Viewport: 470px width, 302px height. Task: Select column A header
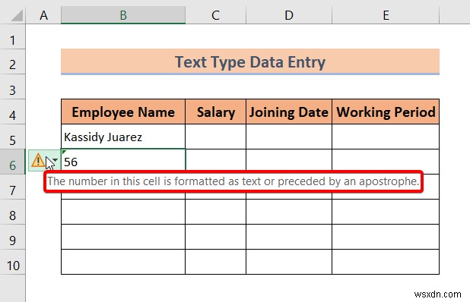click(x=43, y=15)
